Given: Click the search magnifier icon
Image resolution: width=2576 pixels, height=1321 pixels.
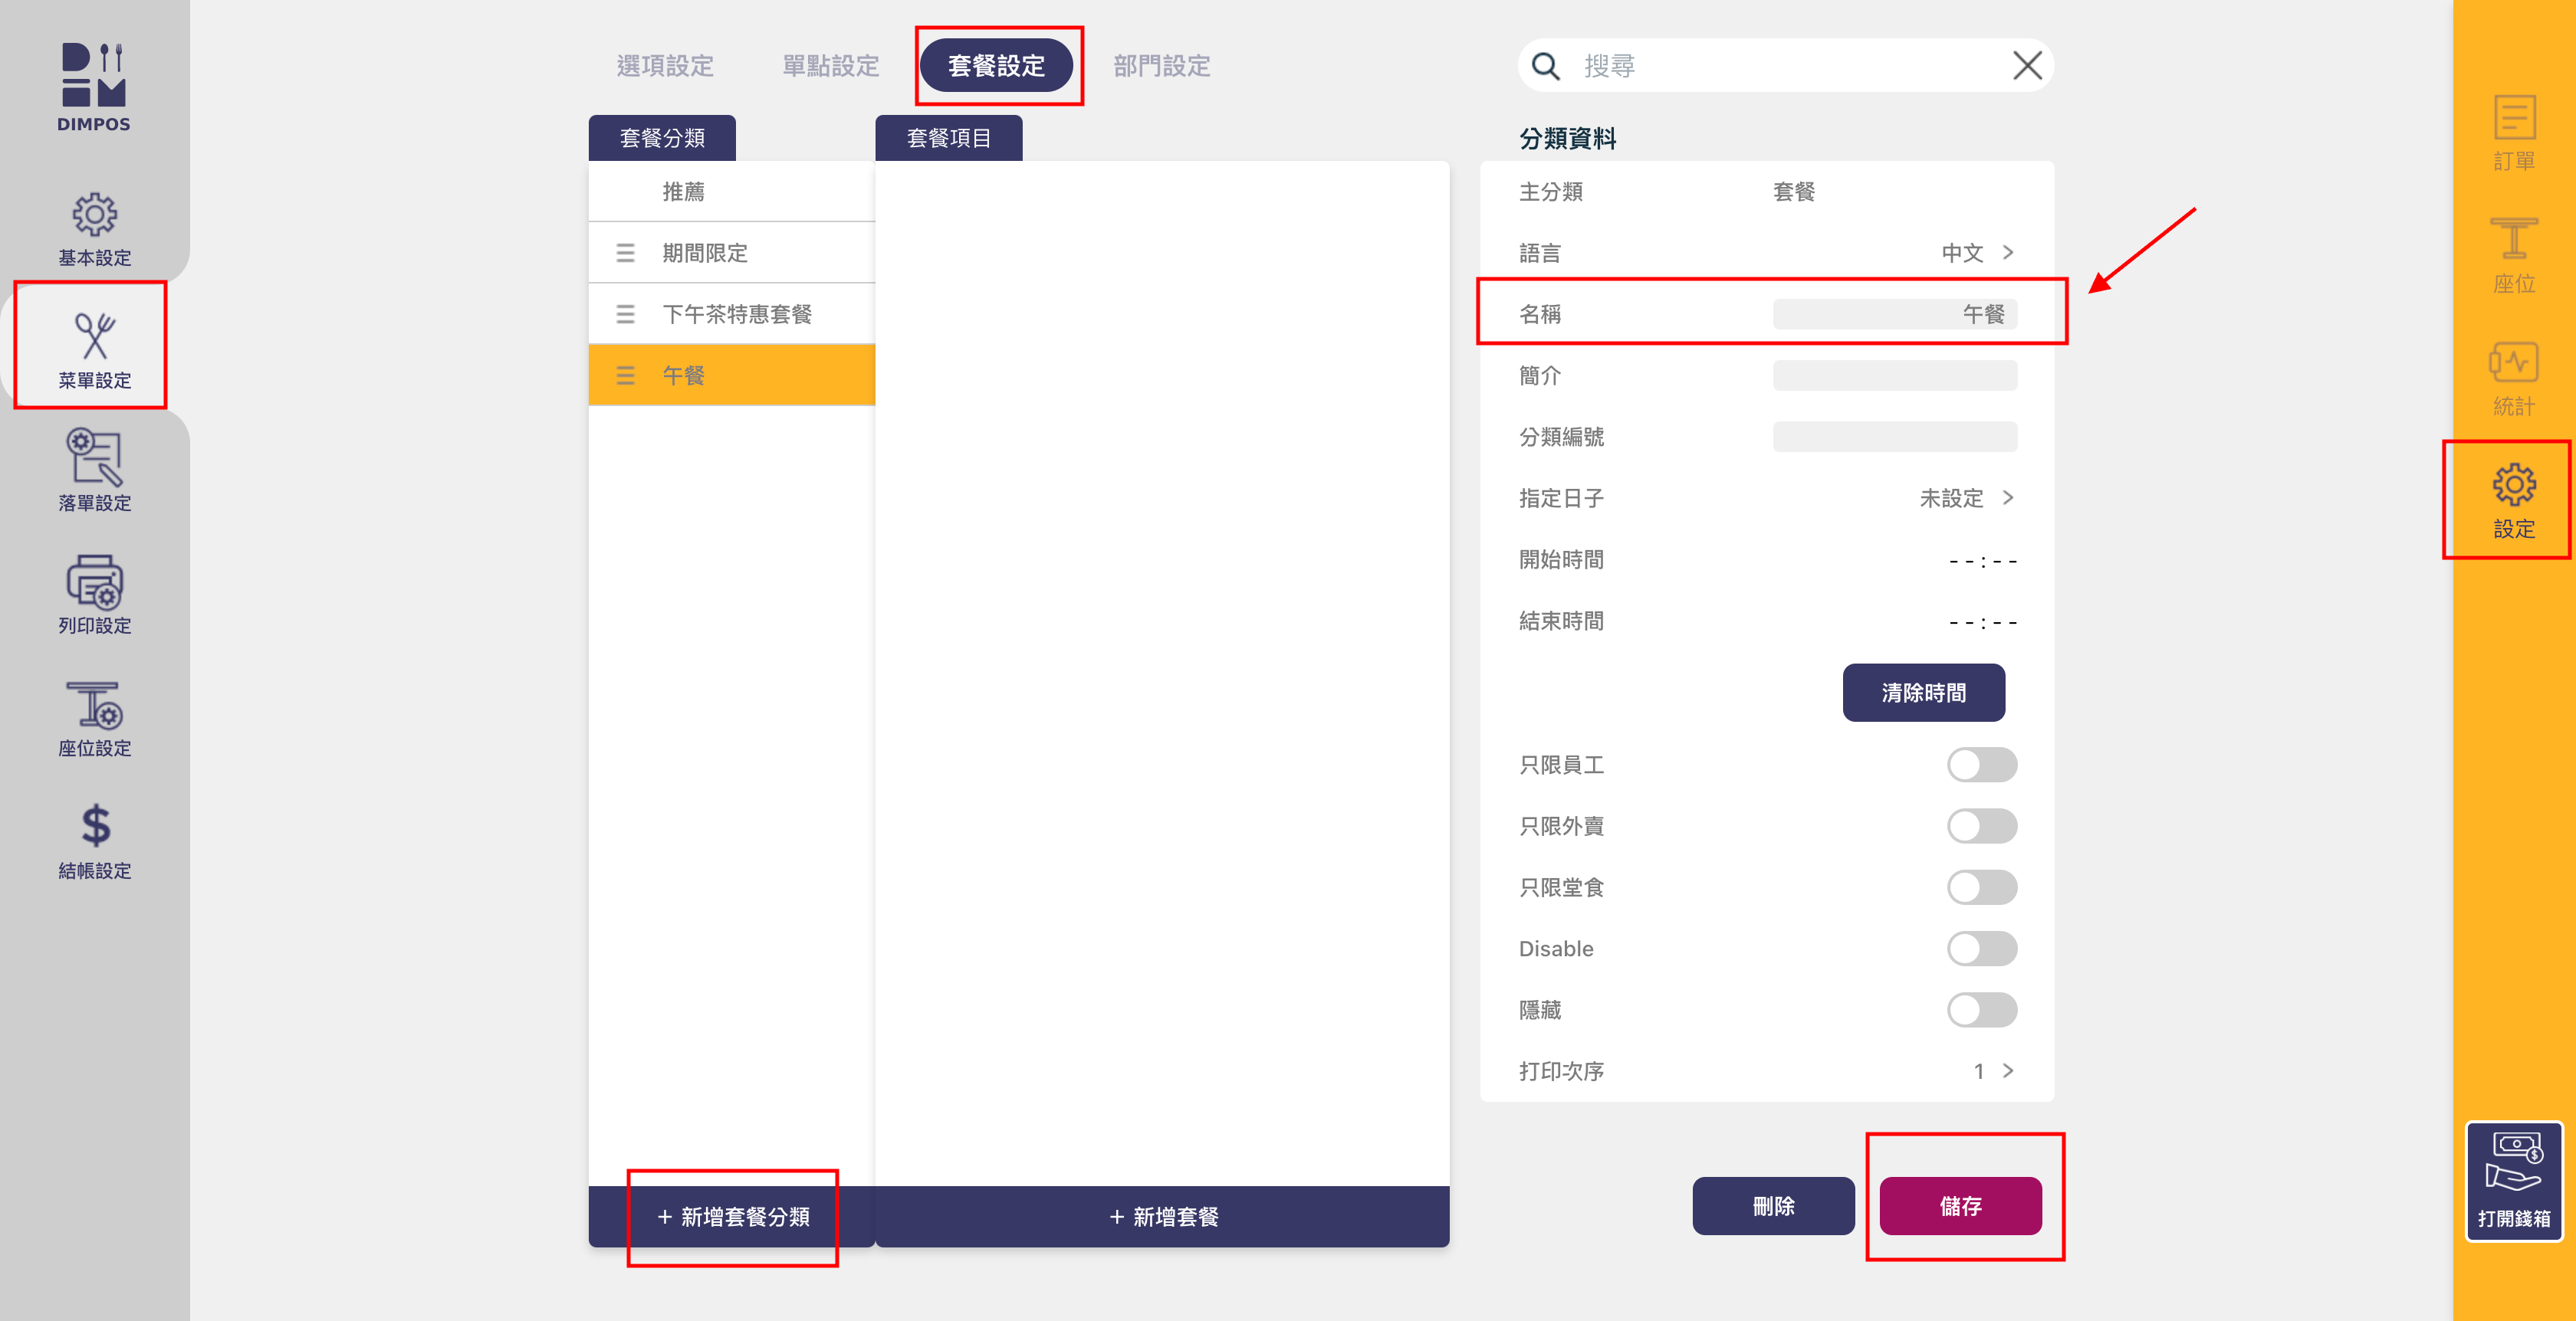Looking at the screenshot, I should (x=1545, y=66).
